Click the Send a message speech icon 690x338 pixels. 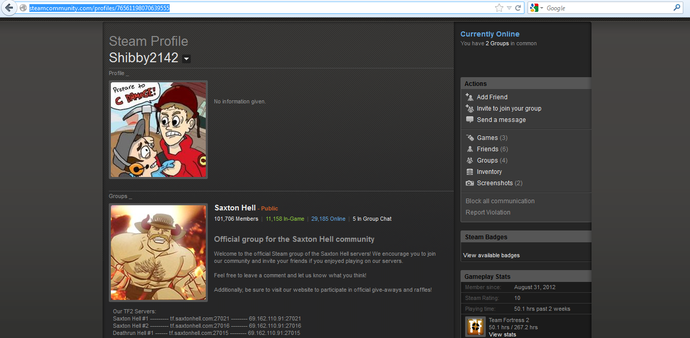point(469,119)
